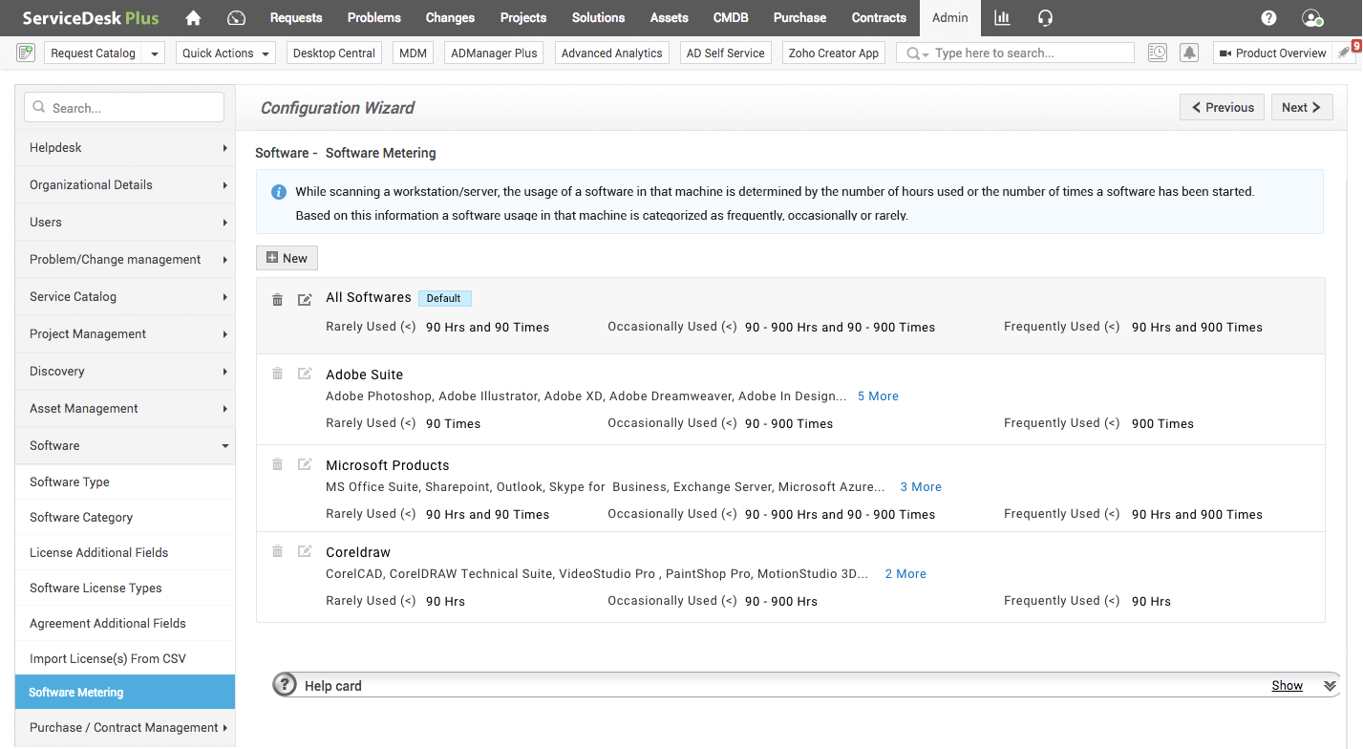
Task: Expand the Service Catalog section
Action: [x=125, y=297]
